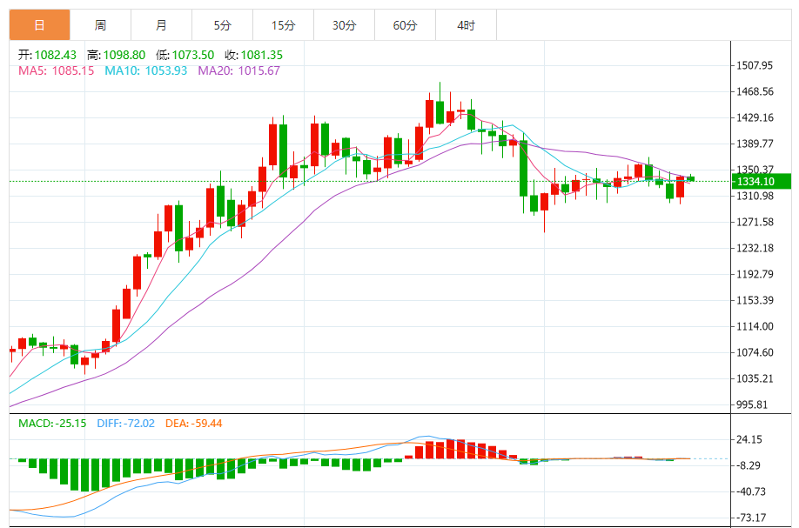799x528 pixels.
Task: Click the MA20 indicator label
Action: pyautogui.click(x=239, y=70)
